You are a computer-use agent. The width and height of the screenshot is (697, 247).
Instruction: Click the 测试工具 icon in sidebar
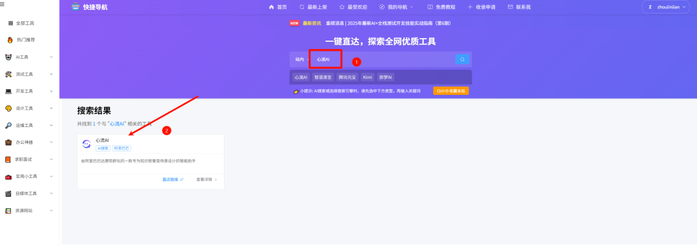[8, 74]
